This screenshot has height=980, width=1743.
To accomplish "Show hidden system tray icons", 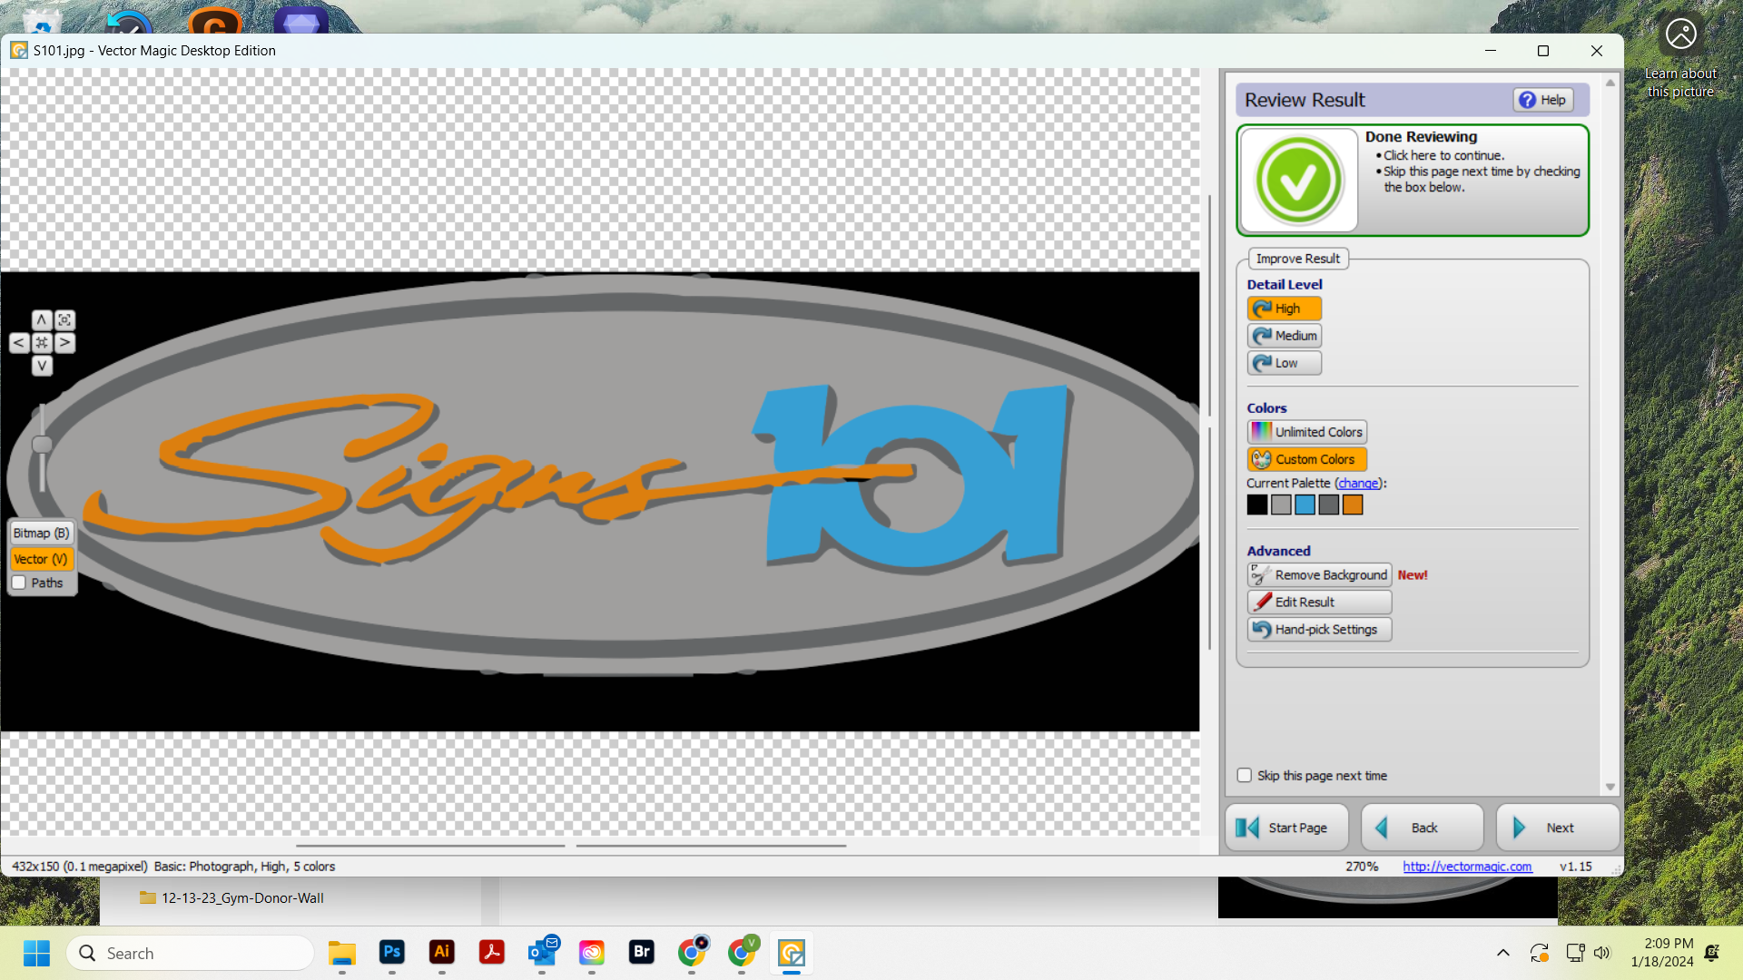I will click(x=1503, y=953).
